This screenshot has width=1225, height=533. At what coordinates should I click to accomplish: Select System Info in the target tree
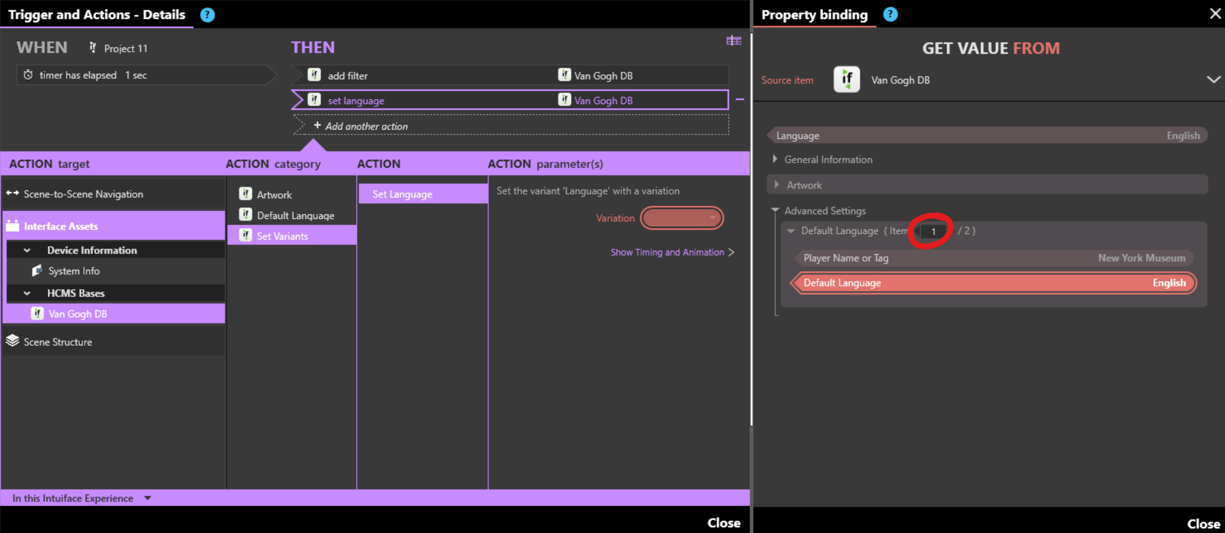pos(116,271)
